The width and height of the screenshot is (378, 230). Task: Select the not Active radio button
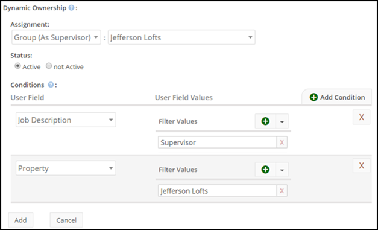(x=49, y=66)
